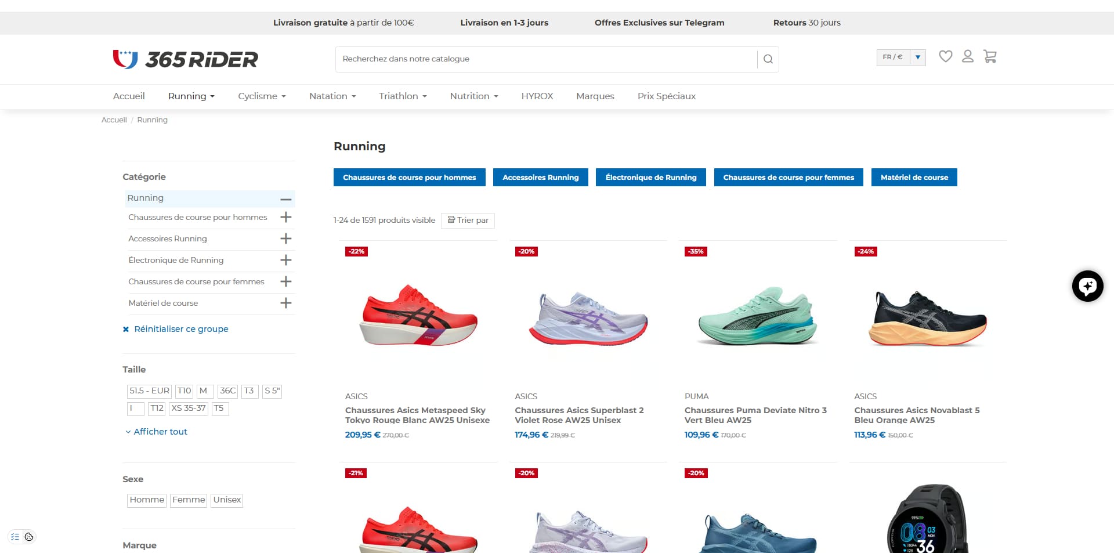Click Réinitialiser ce groupe link
This screenshot has height=553, width=1114.
(x=181, y=329)
